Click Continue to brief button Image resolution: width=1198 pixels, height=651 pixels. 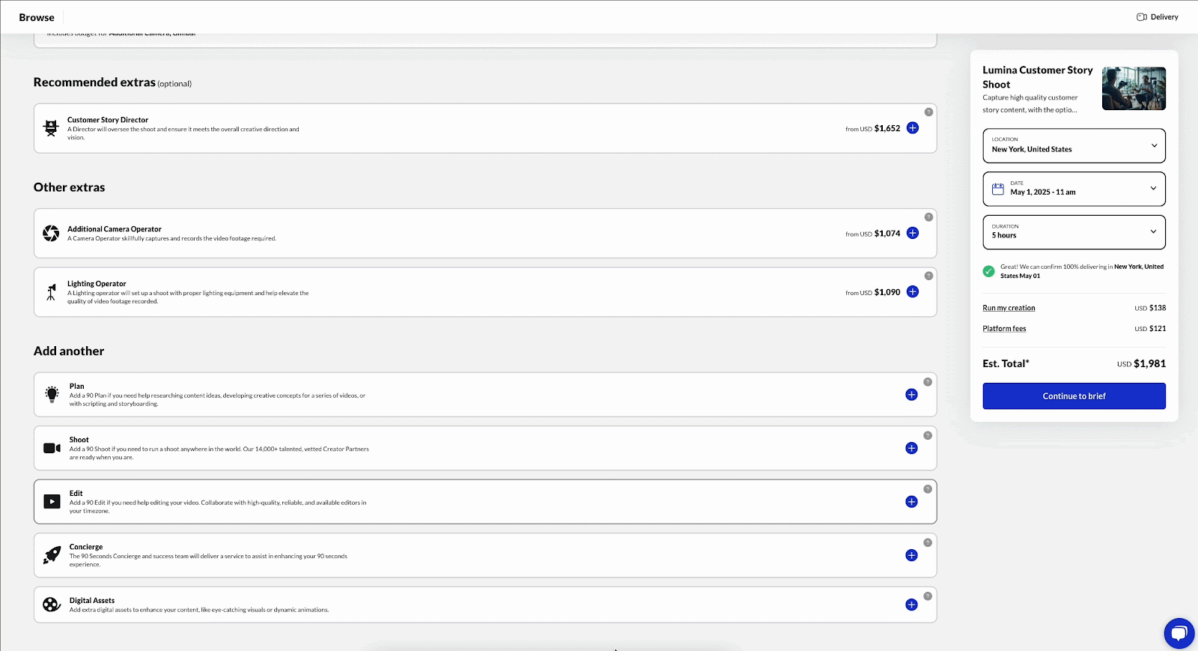[1074, 396]
